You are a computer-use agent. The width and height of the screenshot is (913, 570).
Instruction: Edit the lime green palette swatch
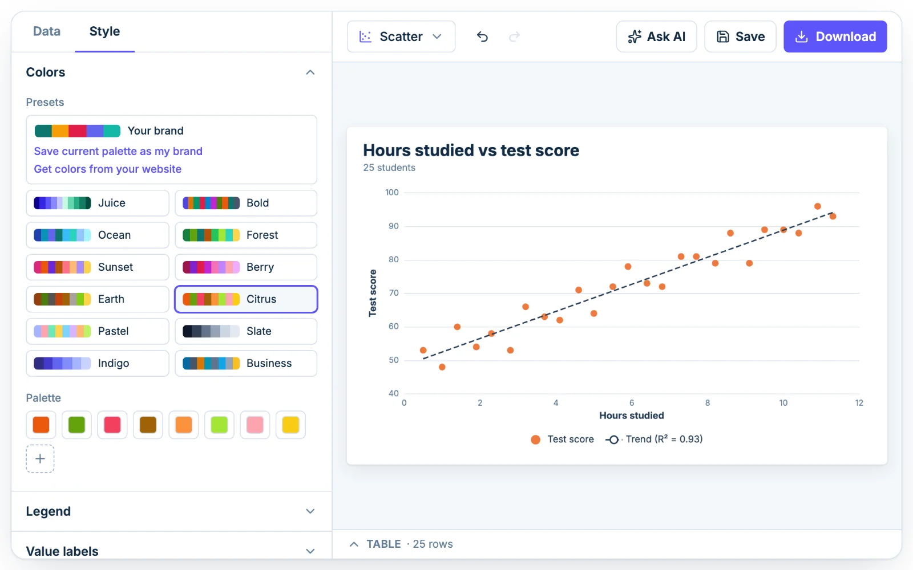pyautogui.click(x=219, y=425)
